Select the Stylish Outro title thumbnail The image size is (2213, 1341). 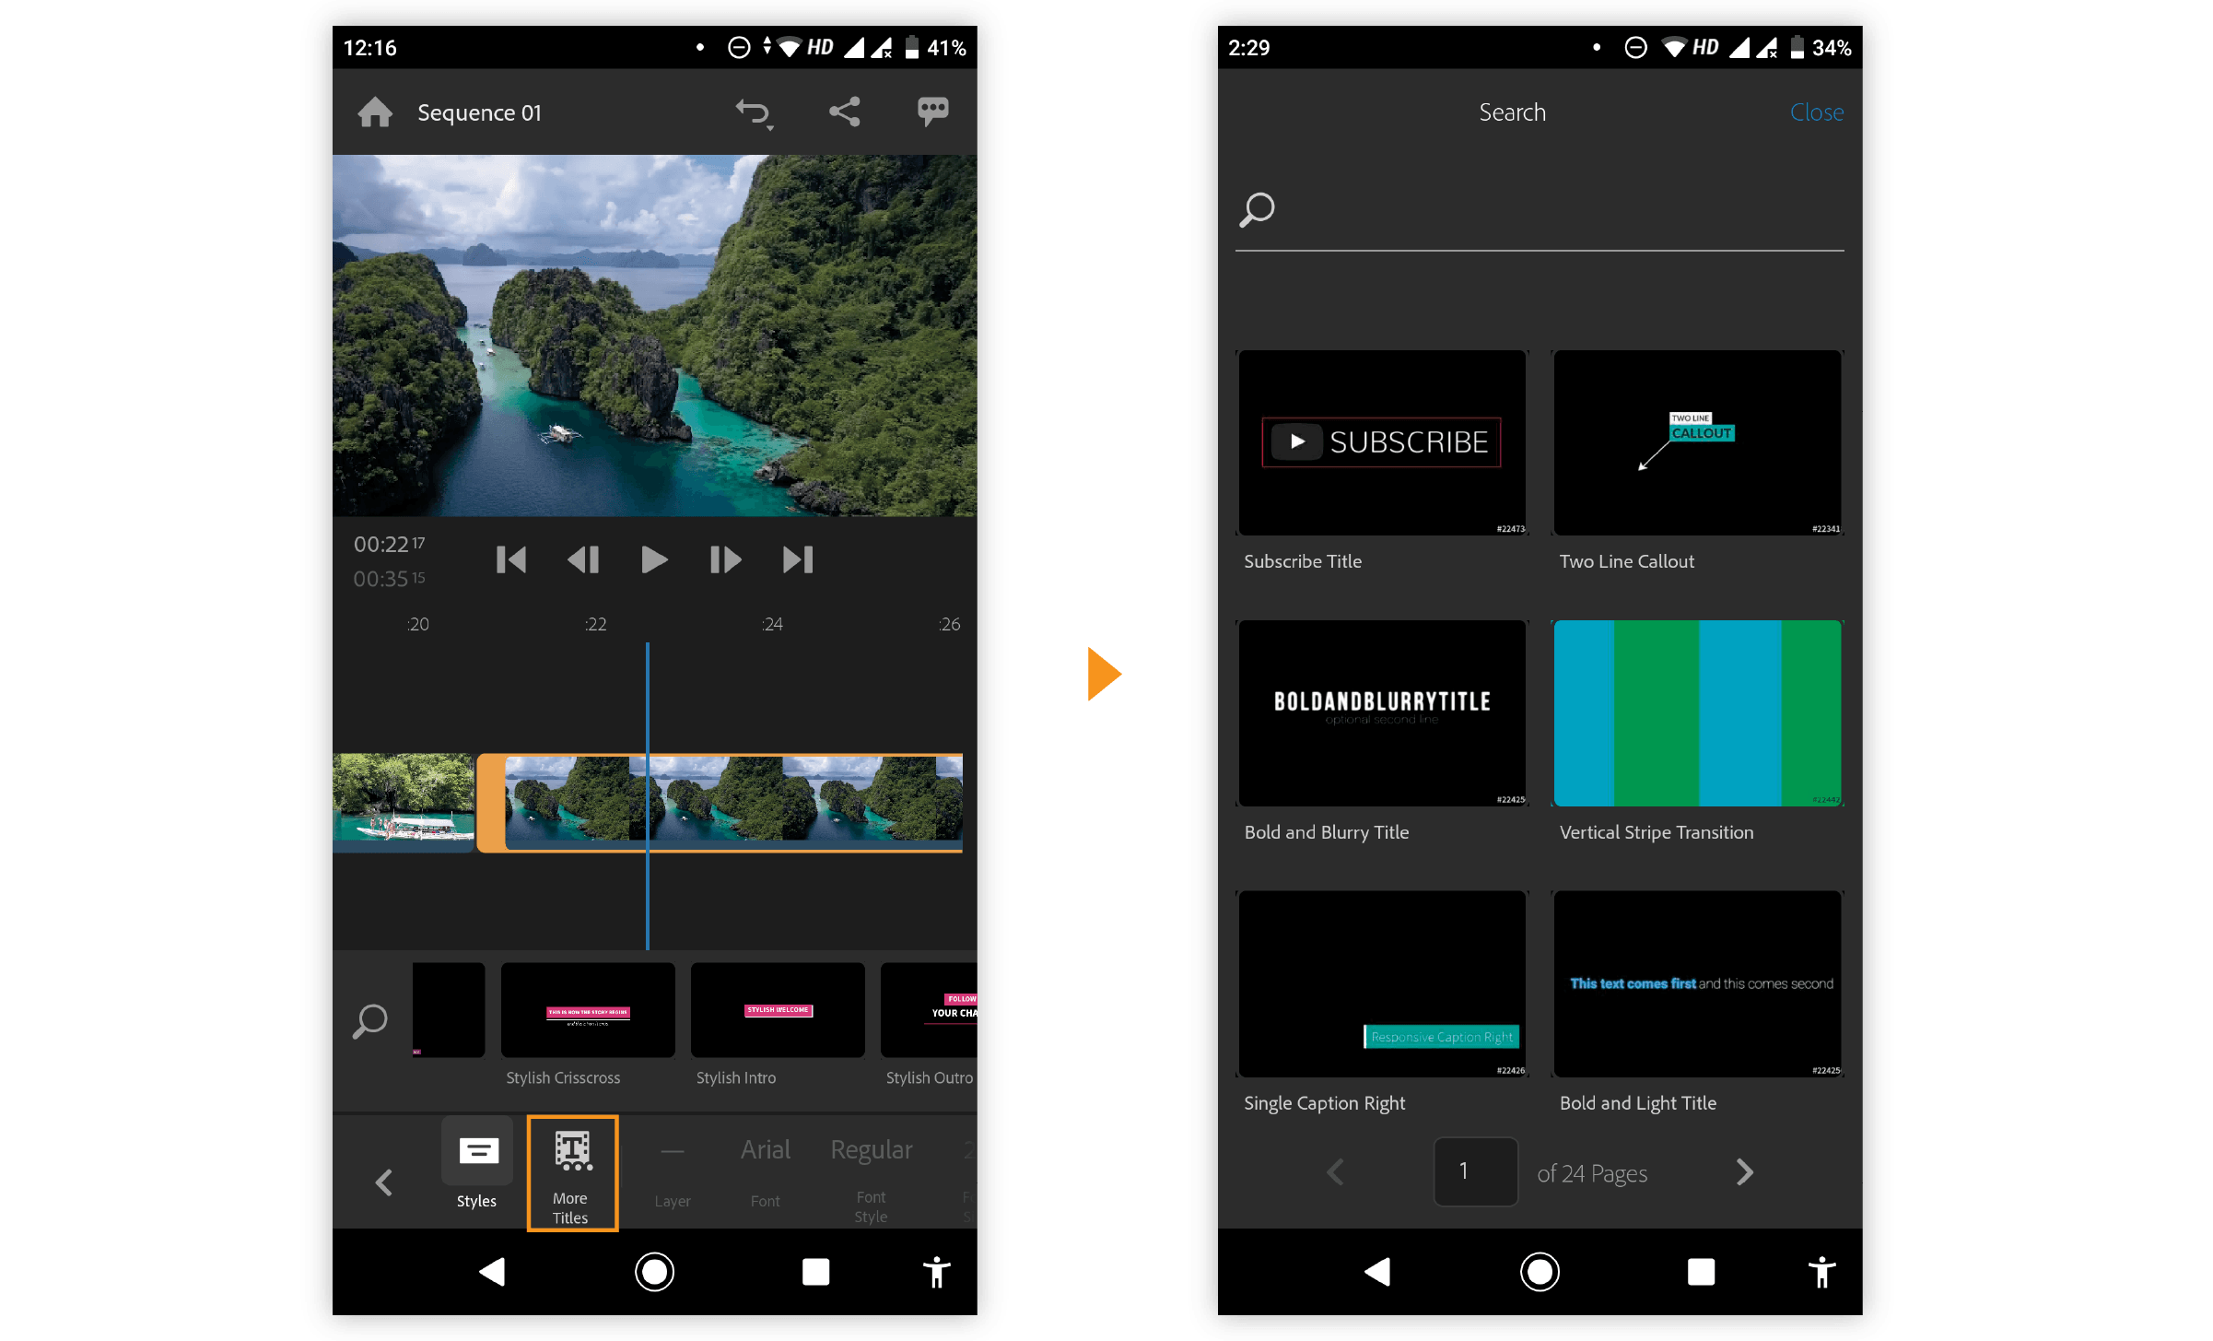coord(929,1010)
